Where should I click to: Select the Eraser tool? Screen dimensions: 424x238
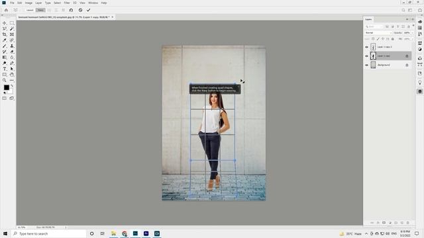pyautogui.click(x=12, y=52)
